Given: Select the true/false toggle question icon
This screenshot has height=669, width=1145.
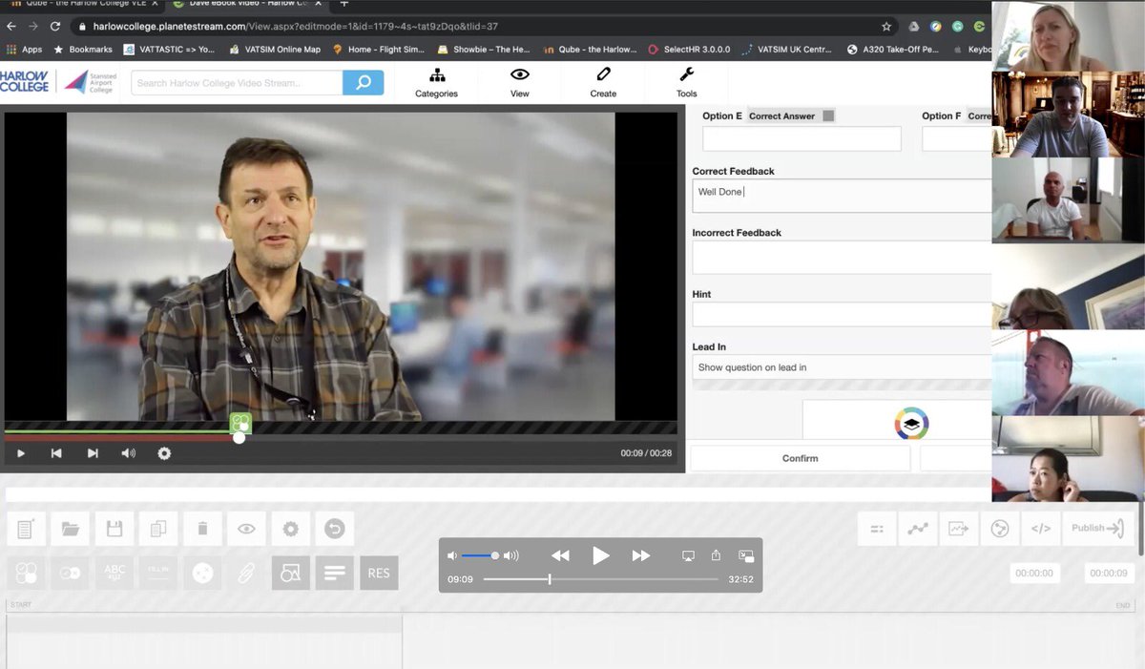Looking at the screenshot, I should 71,573.
